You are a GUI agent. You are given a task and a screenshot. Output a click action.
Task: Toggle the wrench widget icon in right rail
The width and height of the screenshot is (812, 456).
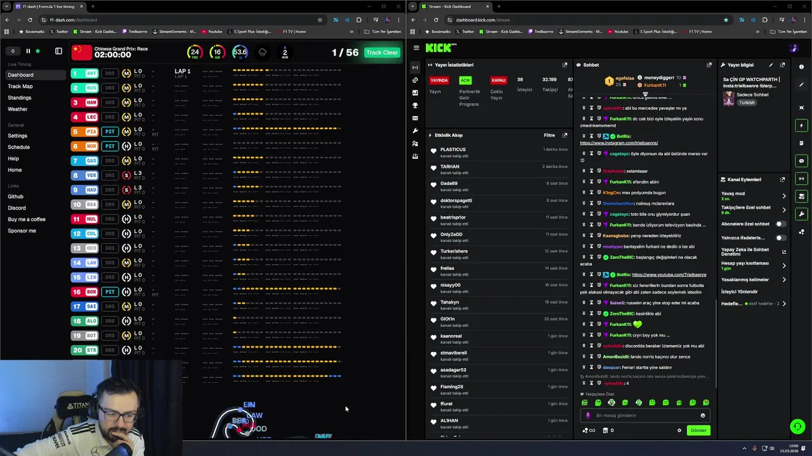[x=802, y=214]
